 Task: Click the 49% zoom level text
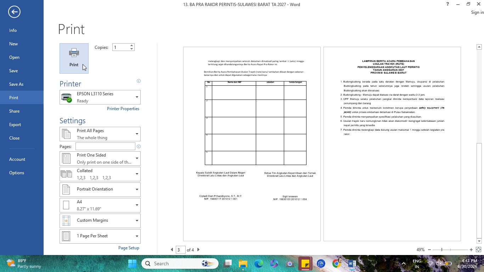click(x=421, y=250)
